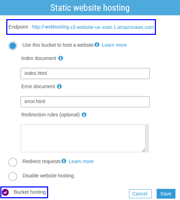This screenshot has width=180, height=200.
Task: Show the Error document info tooltip icon
Action: pos(59,86)
